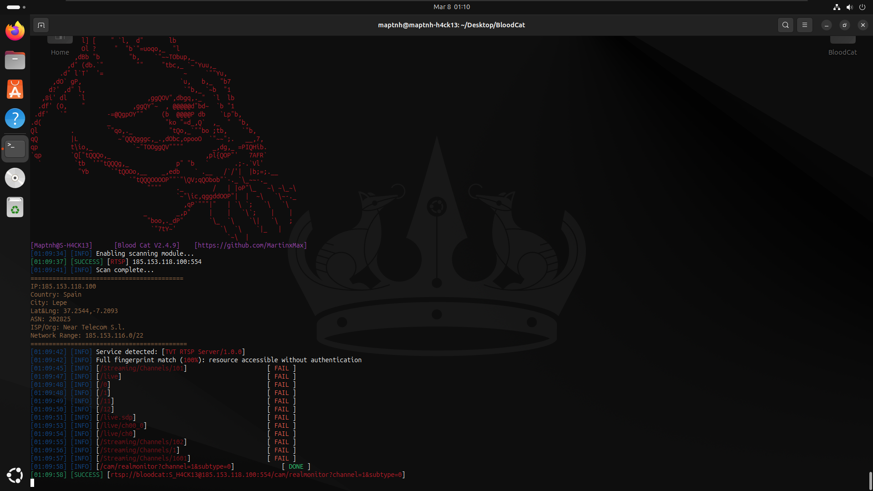Open the volume indicator in top bar
This screenshot has width=873, height=491.
coord(849,7)
